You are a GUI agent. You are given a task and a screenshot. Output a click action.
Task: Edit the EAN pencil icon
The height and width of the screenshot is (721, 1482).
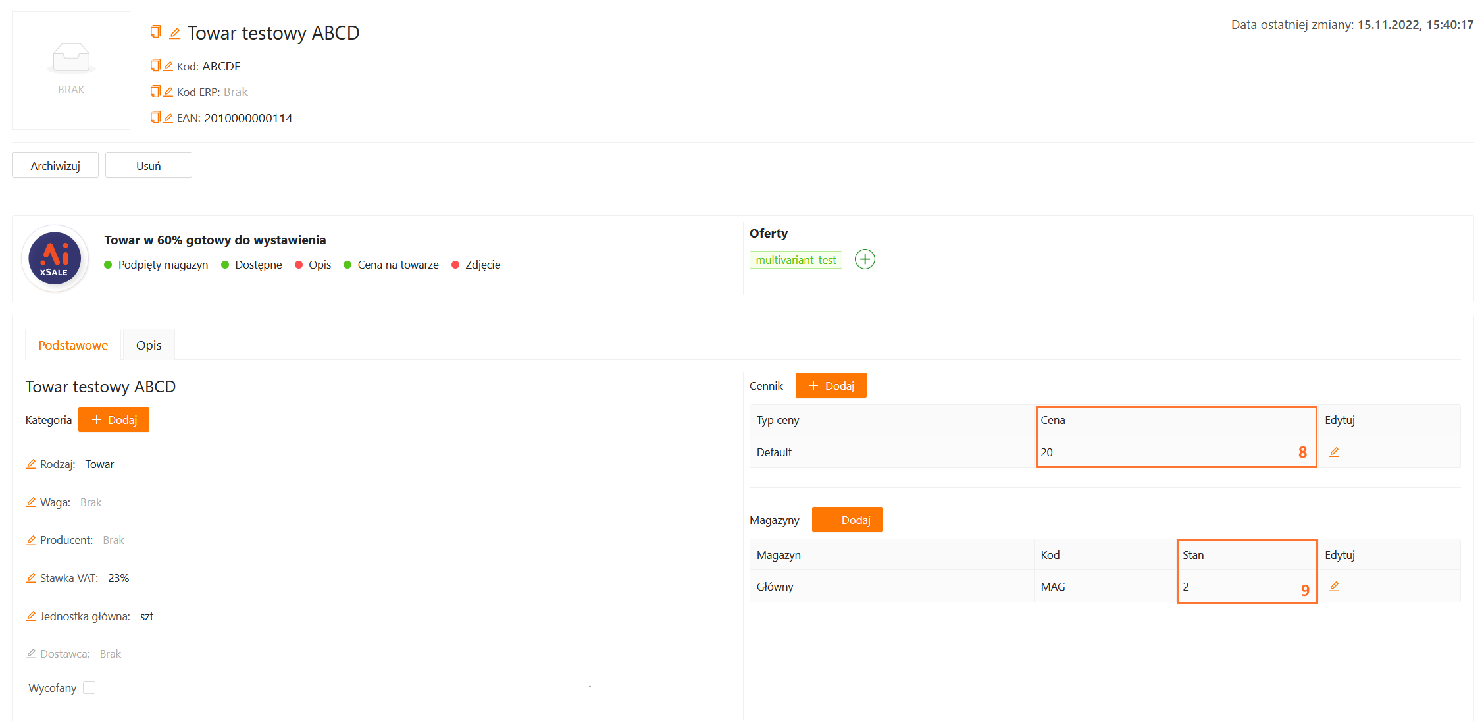(x=168, y=118)
